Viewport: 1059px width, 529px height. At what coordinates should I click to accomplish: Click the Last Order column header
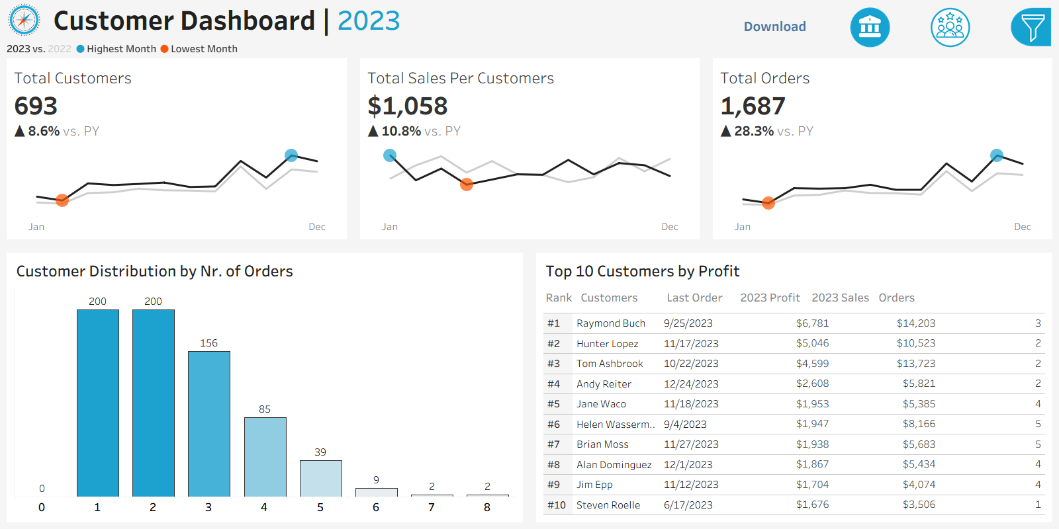[x=694, y=298]
